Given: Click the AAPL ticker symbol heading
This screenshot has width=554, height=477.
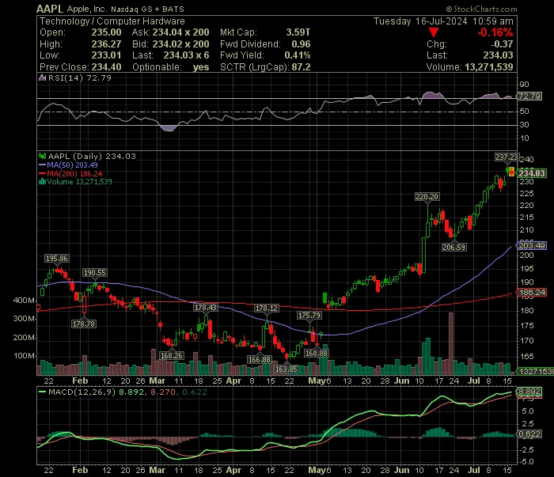Looking at the screenshot, I should click(x=50, y=9).
